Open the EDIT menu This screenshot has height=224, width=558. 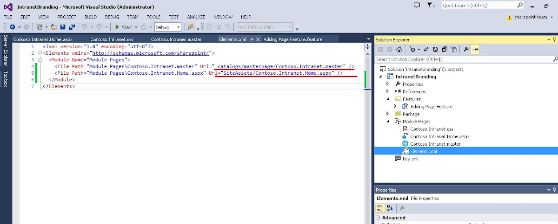pyautogui.click(x=25, y=17)
